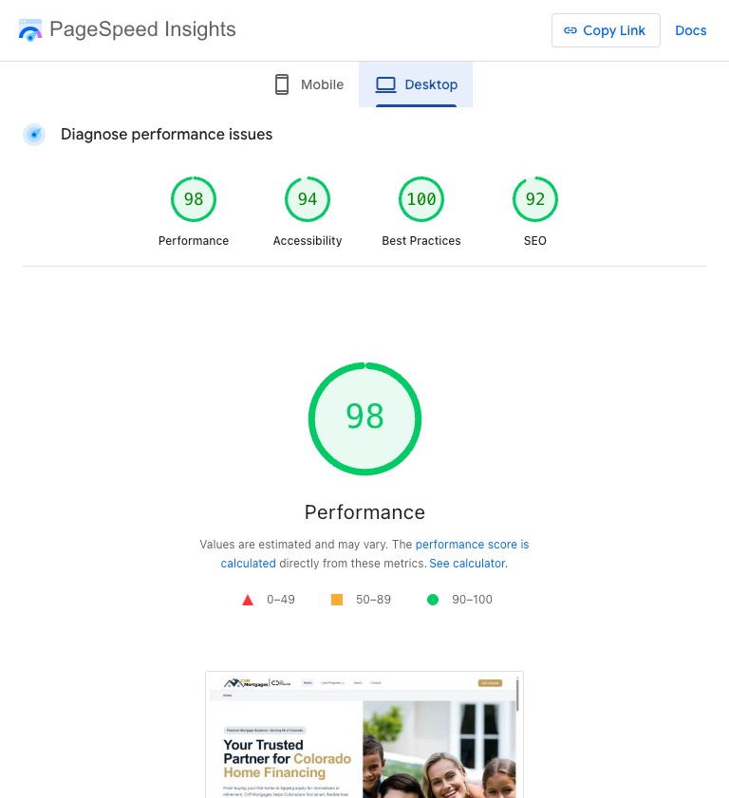Switch to the Mobile tab
Image resolution: width=729 pixels, height=798 pixels.
[309, 84]
